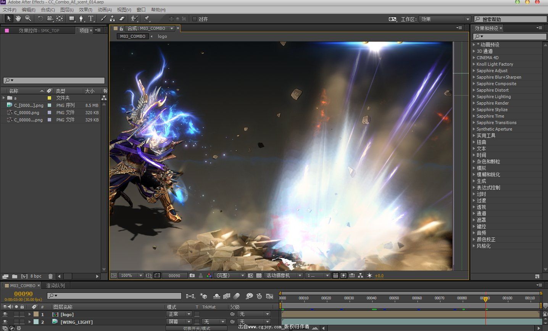This screenshot has height=331, width=548.
Task: Switch to the 渲染队列 tab
Action: point(55,286)
